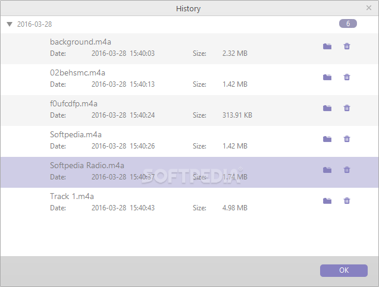Open folder for Softpedia Radio.m4a
Viewport: 379px width, 287px height.
tap(327, 170)
